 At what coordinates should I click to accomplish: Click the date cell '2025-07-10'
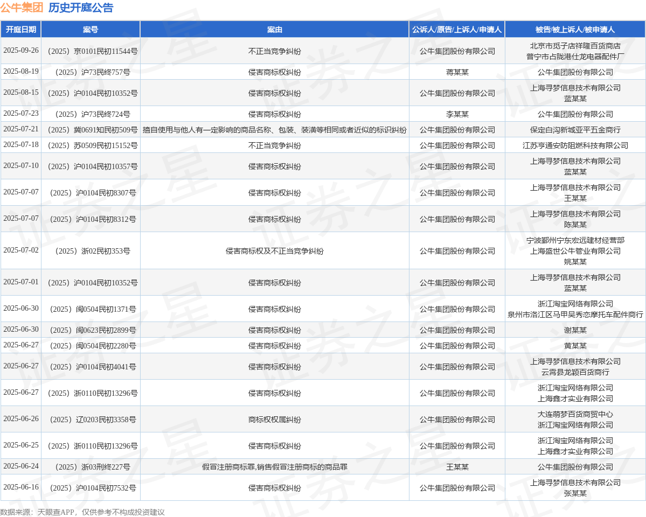point(21,166)
